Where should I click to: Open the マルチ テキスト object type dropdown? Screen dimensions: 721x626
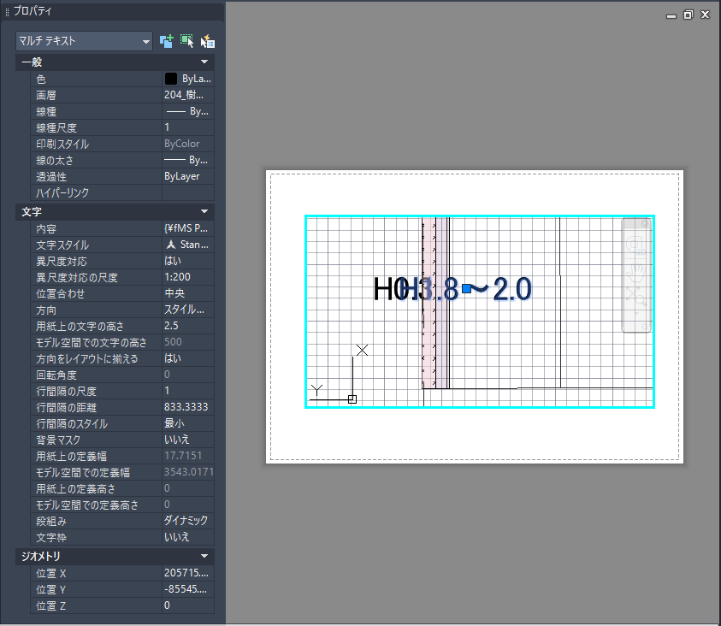84,41
